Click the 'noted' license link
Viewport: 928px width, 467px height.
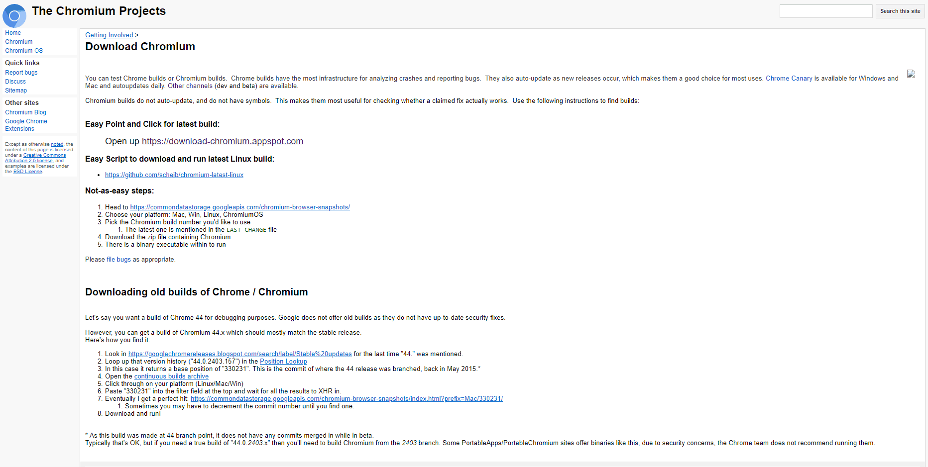click(x=57, y=144)
